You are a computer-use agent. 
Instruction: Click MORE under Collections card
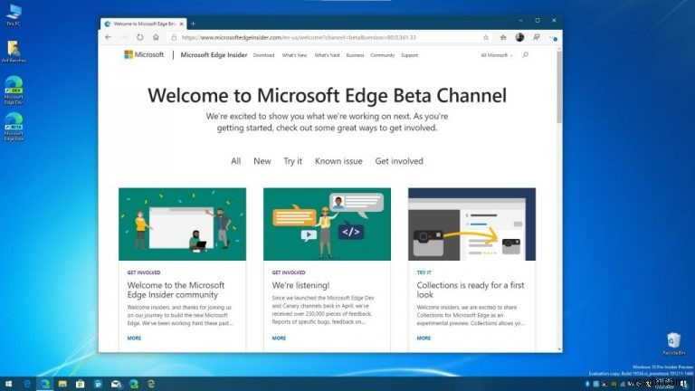(x=424, y=339)
